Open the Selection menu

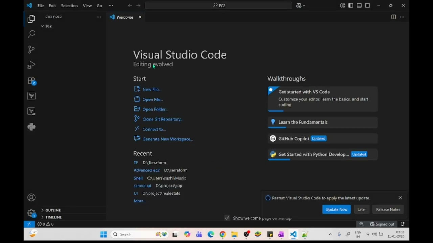pyautogui.click(x=69, y=5)
